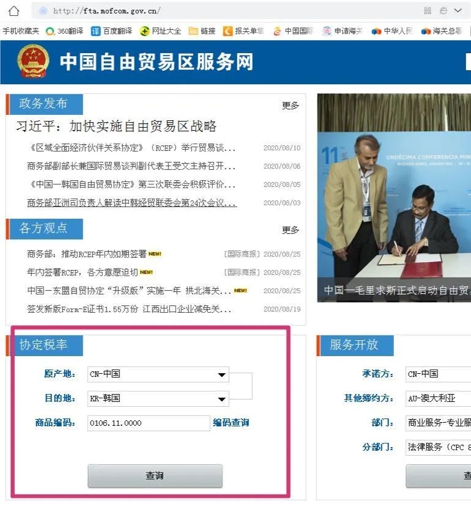Open the 360翻译 bookmark
The width and height of the screenshot is (471, 507).
pyautogui.click(x=64, y=31)
